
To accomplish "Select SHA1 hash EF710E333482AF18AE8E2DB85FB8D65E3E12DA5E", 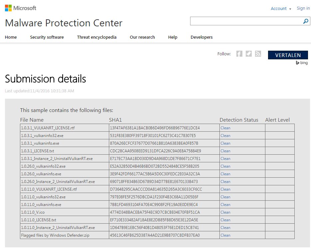I will (x=154, y=220).
